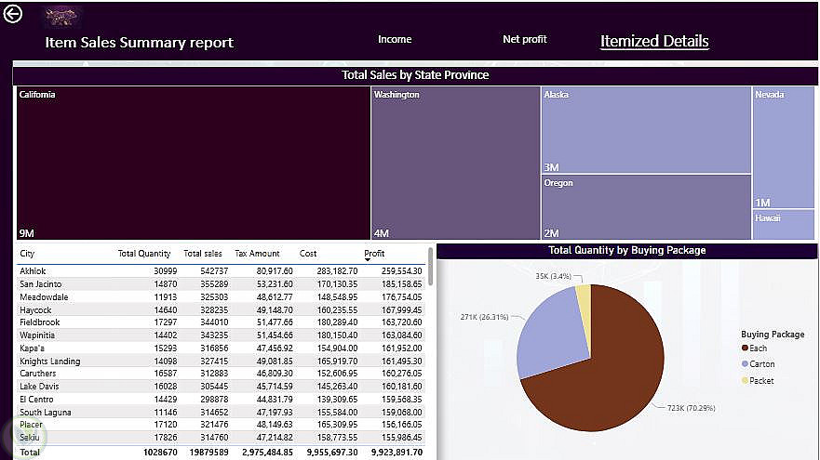Screen dimensions: 820x460
Task: Click total sales sum 19879589
Action: [208, 453]
